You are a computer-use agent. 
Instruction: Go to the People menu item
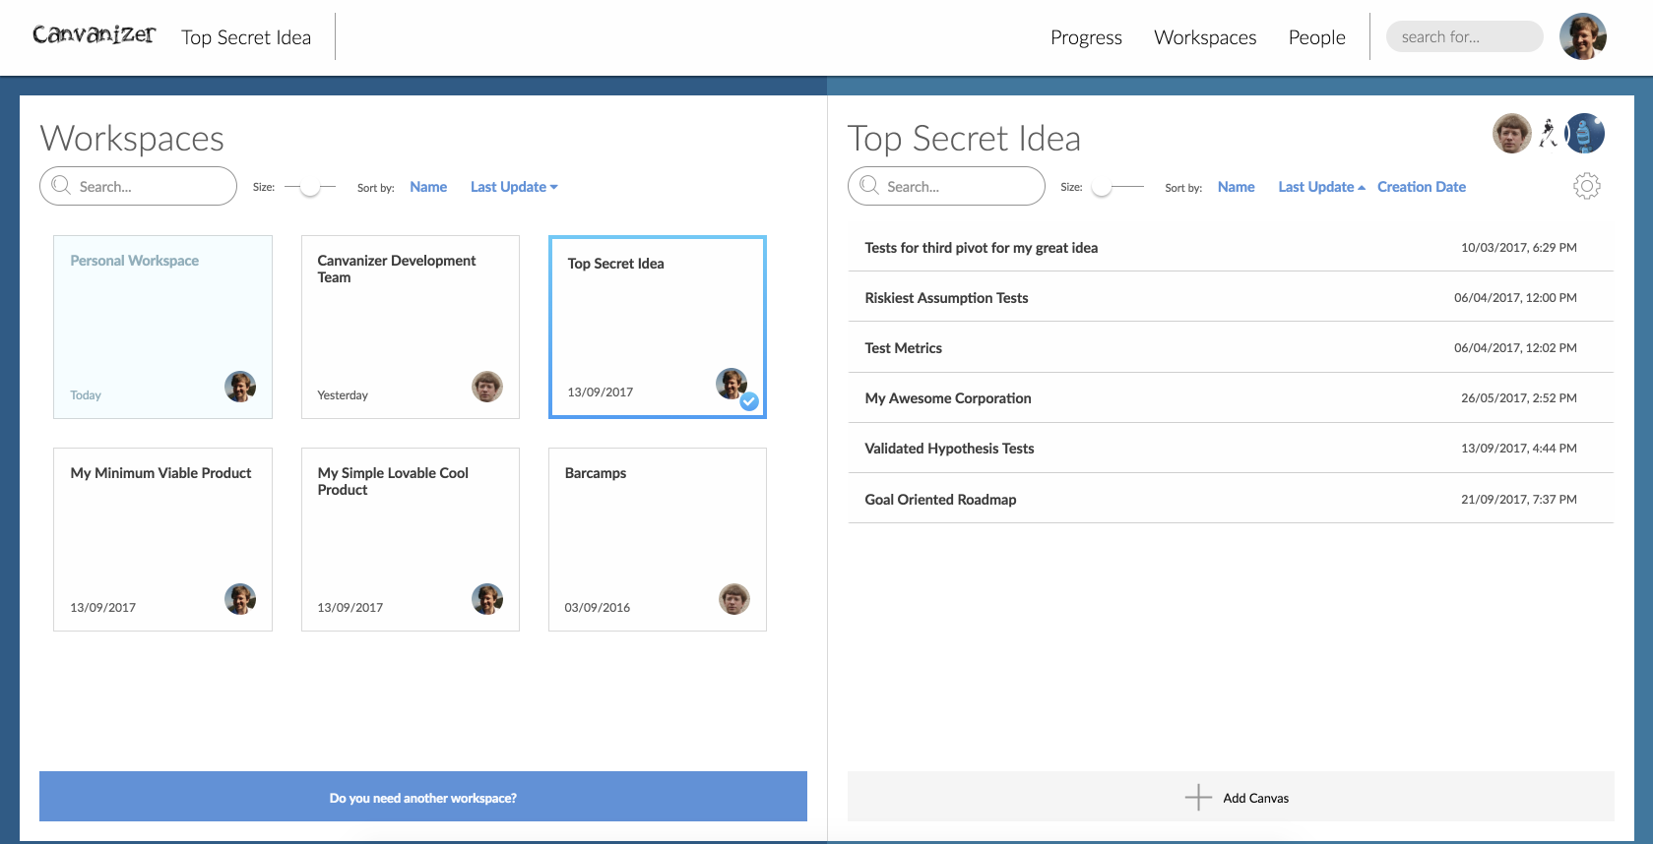pos(1316,37)
